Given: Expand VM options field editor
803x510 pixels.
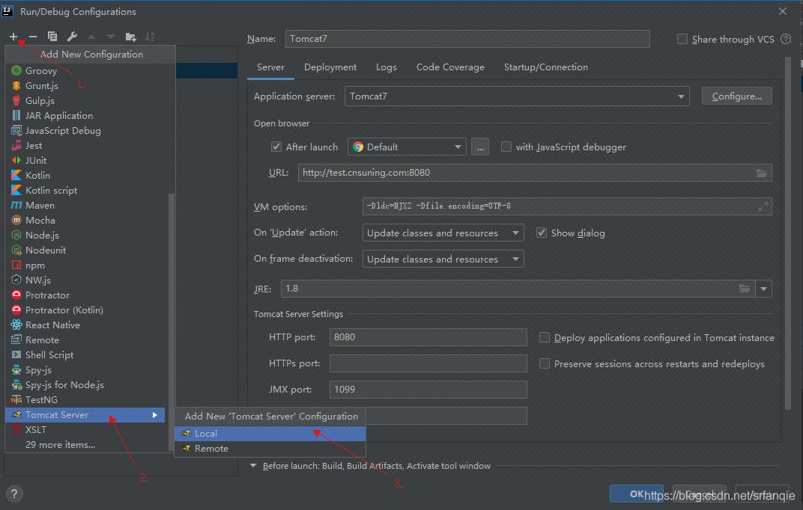Looking at the screenshot, I should click(763, 206).
